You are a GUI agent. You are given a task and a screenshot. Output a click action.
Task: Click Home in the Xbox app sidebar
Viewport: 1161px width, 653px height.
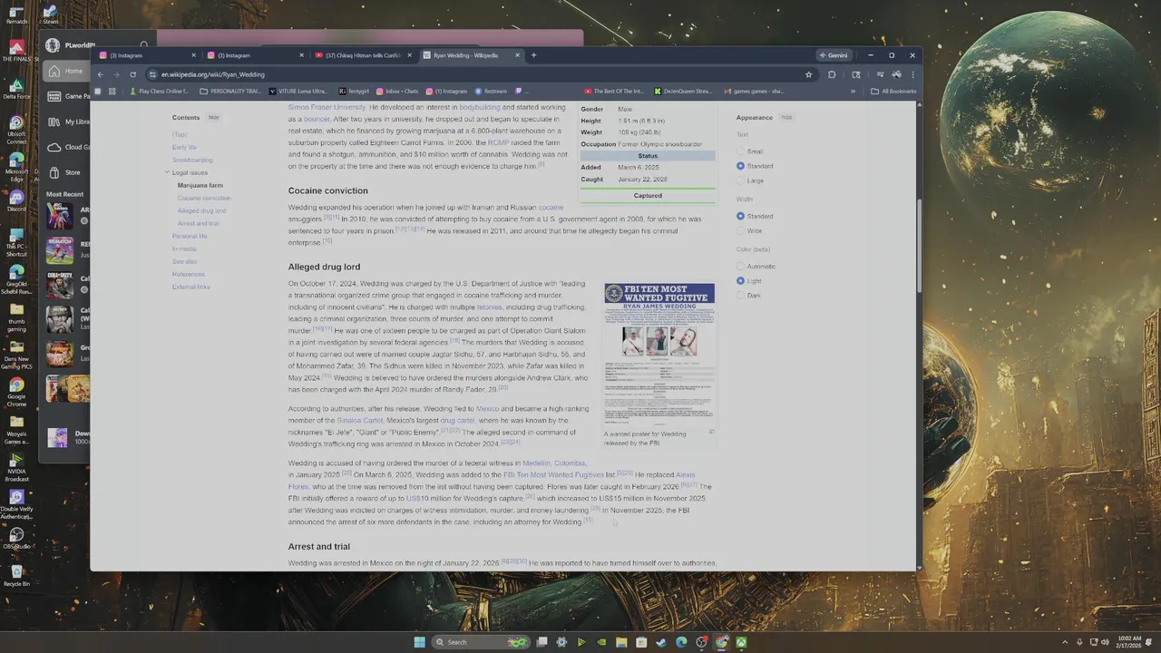pos(65,71)
